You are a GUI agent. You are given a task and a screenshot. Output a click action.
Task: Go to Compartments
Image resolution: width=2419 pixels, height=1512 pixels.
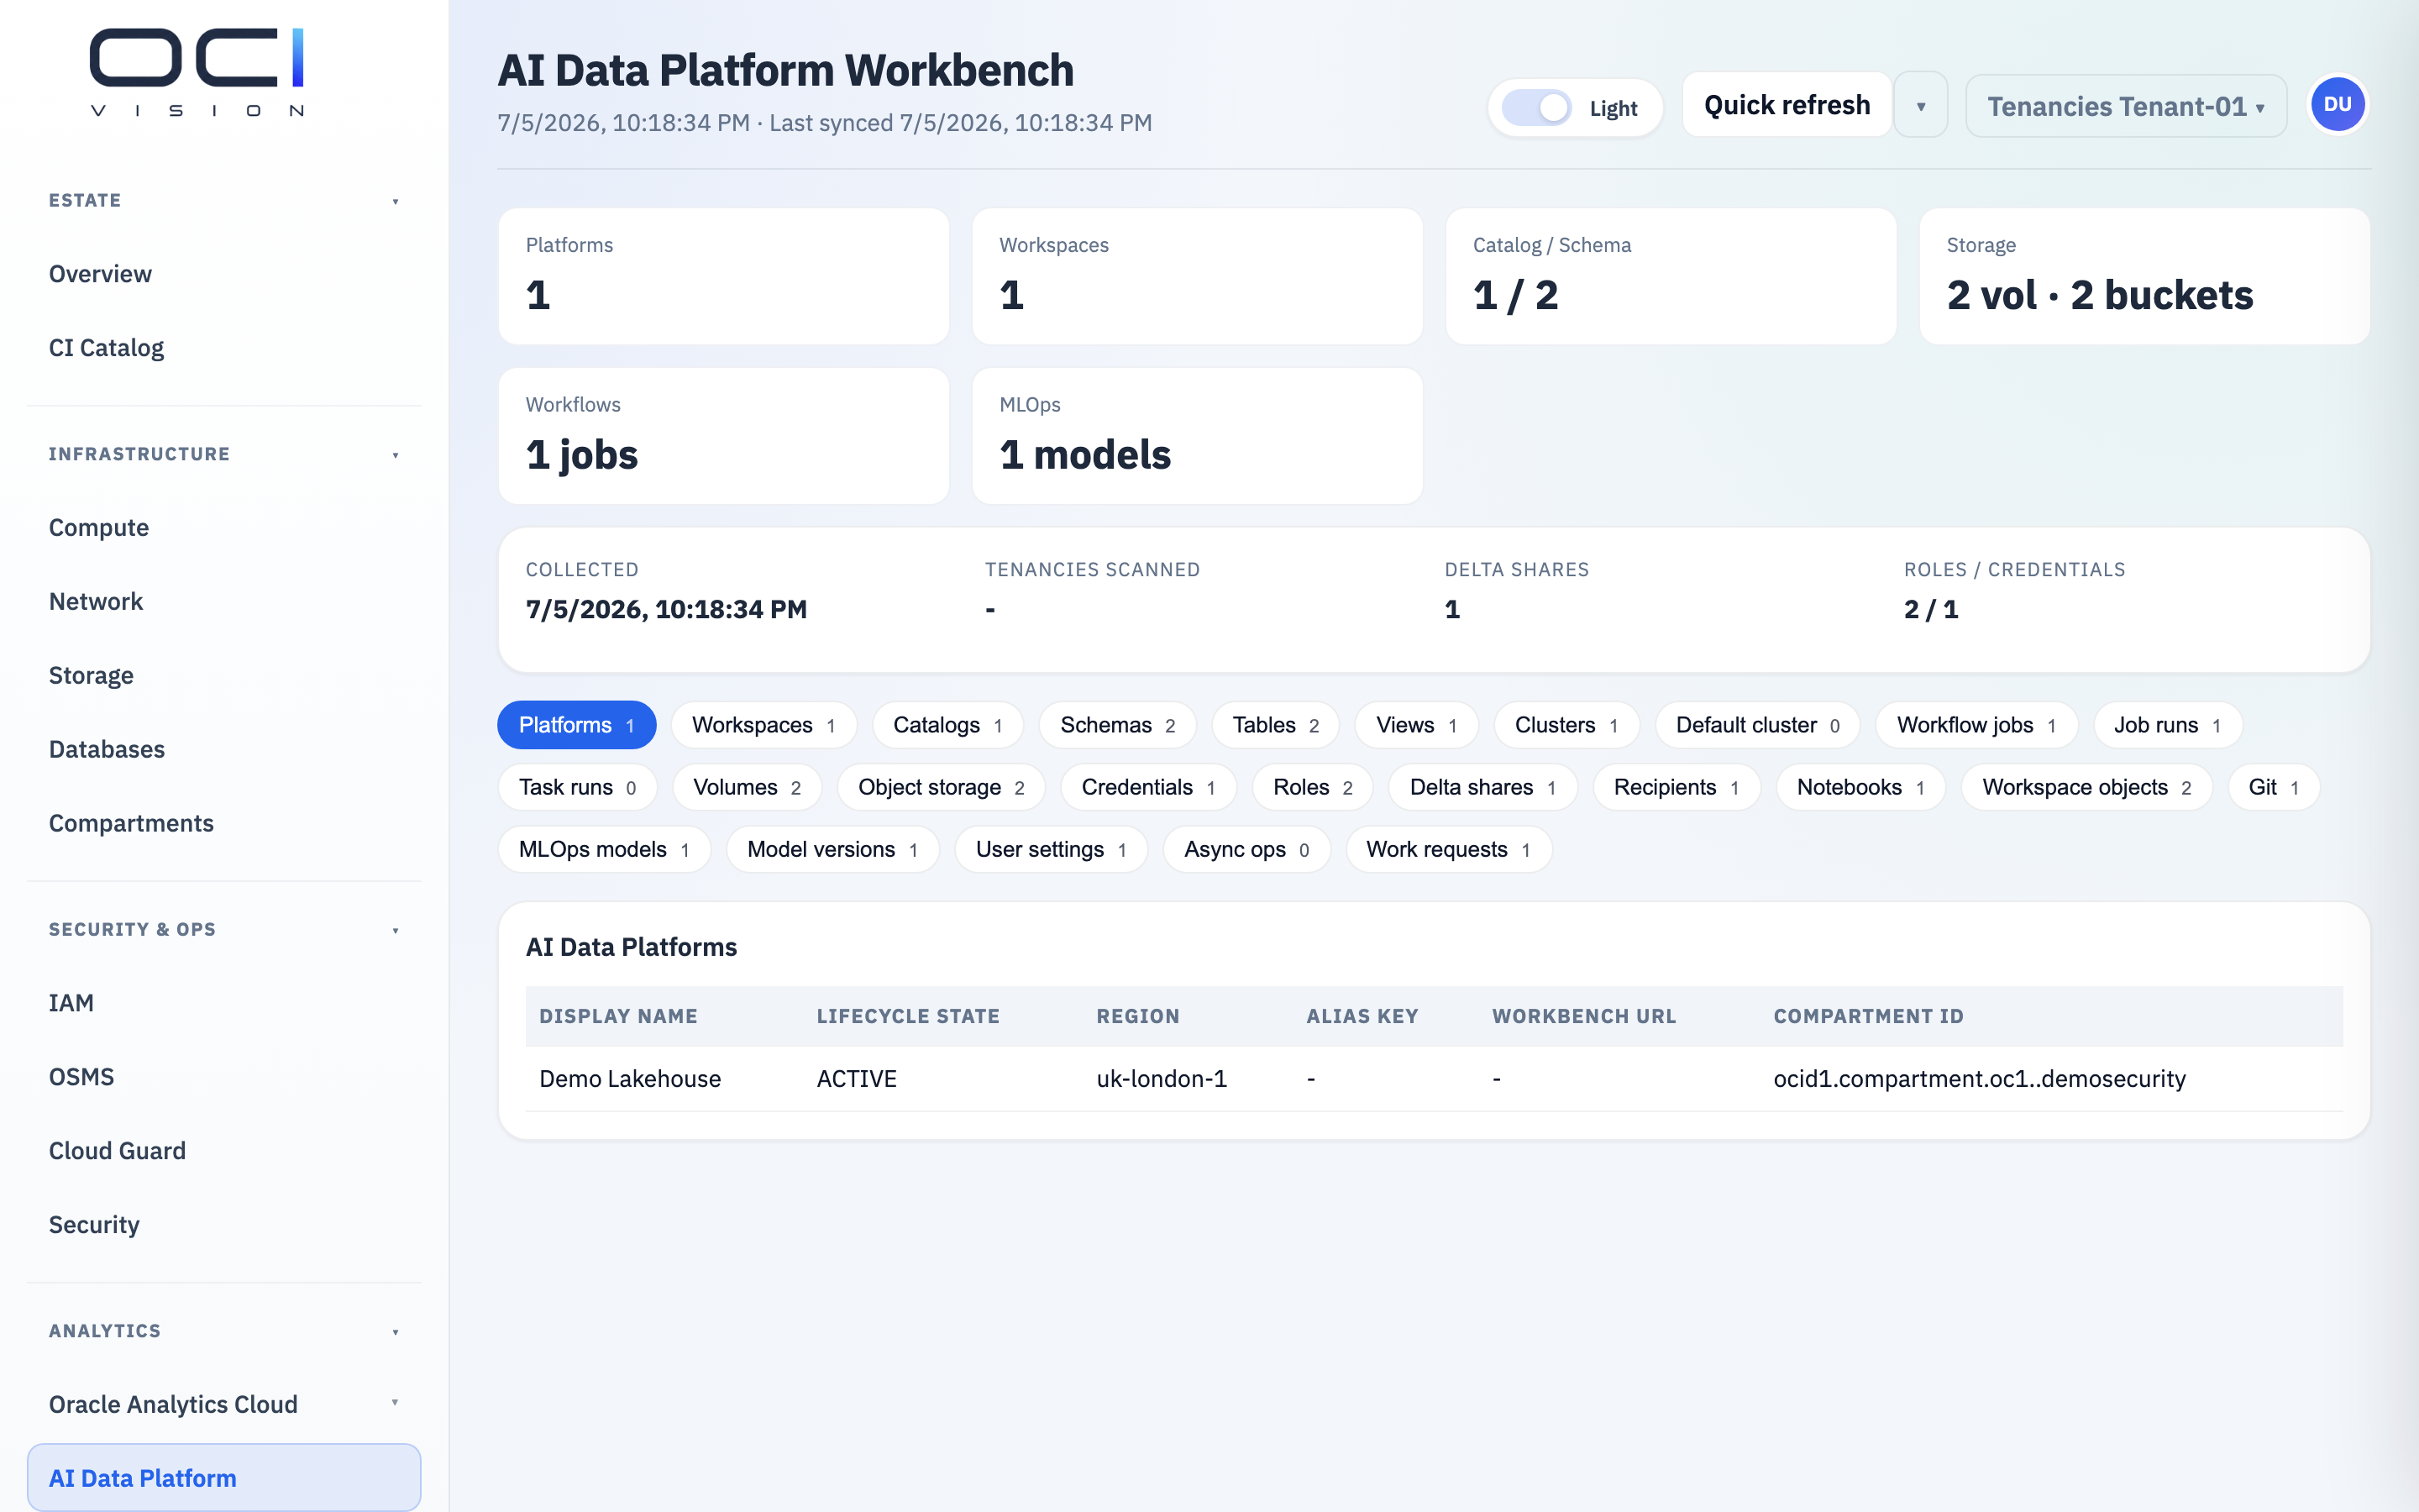pos(224,824)
